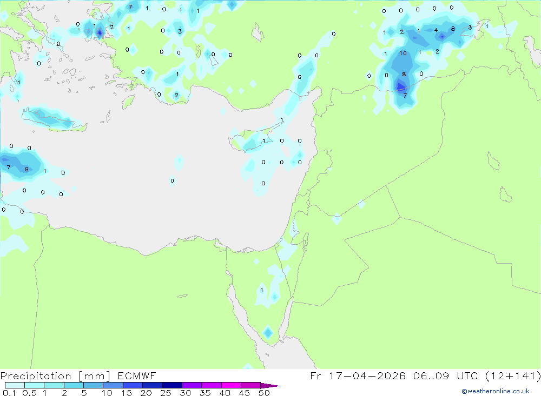The image size is (541, 396).
Task: Click the 15–20 mm royal blue legend swatch
Action: 133,385
